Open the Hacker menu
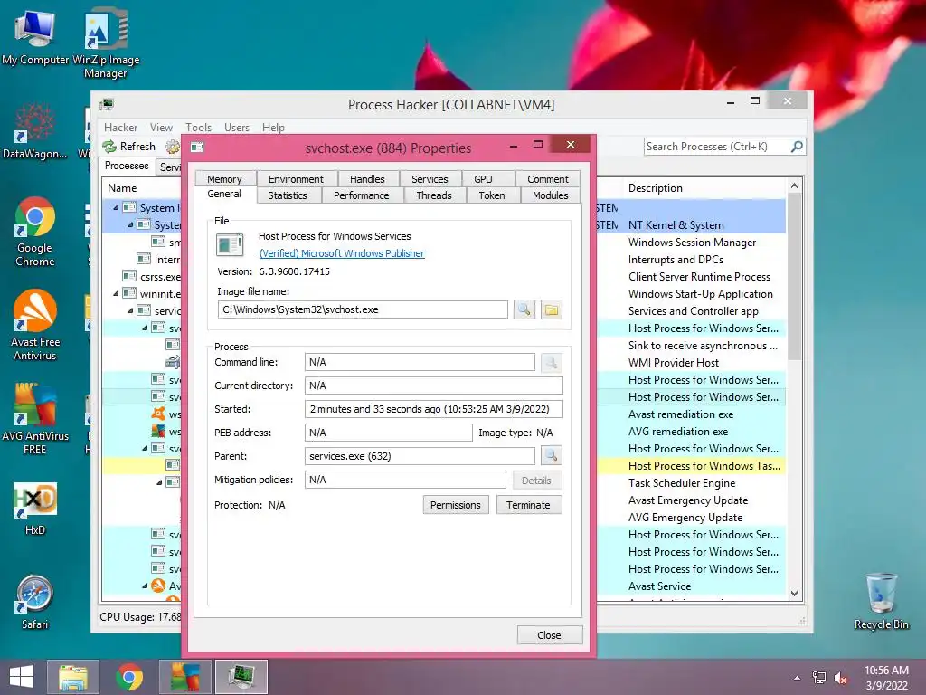Screen dimensions: 926x695 point(120,127)
